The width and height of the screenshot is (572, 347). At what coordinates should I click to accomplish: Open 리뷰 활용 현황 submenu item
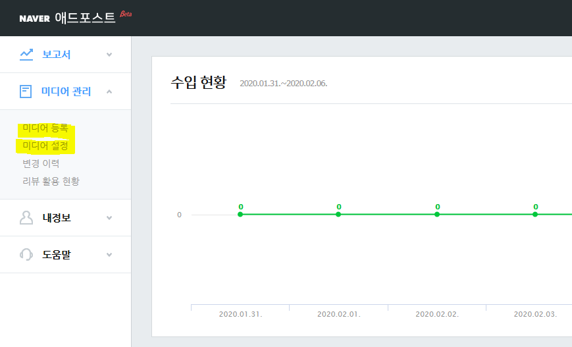pos(51,181)
